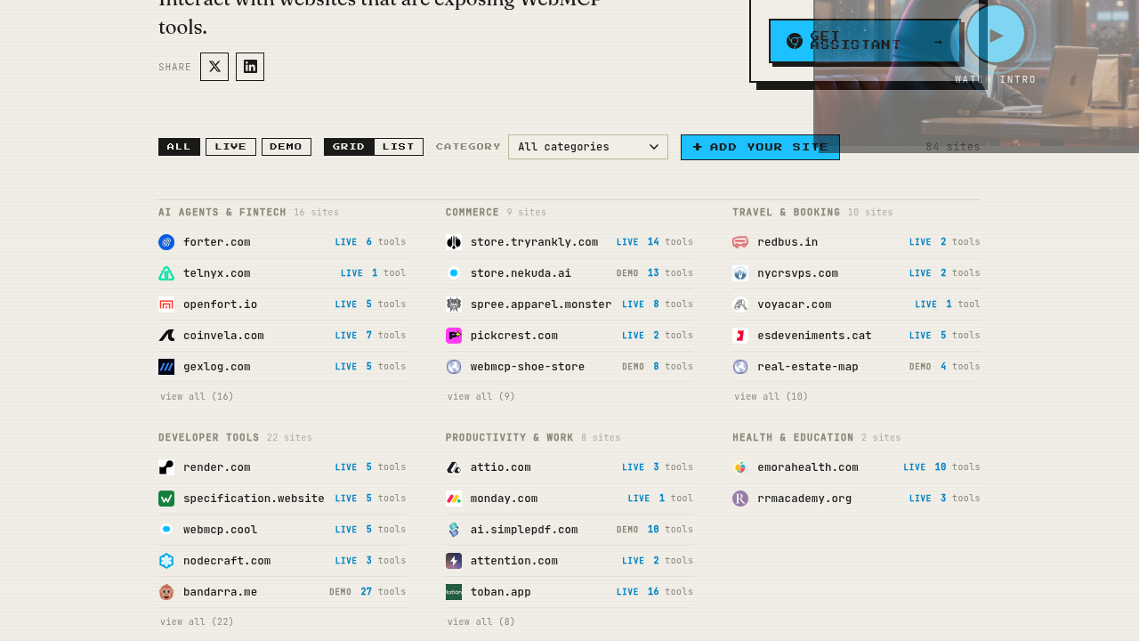This screenshot has height=641, width=1139.
Task: Click the 27 tools count for bandarra.me
Action: pyautogui.click(x=383, y=592)
